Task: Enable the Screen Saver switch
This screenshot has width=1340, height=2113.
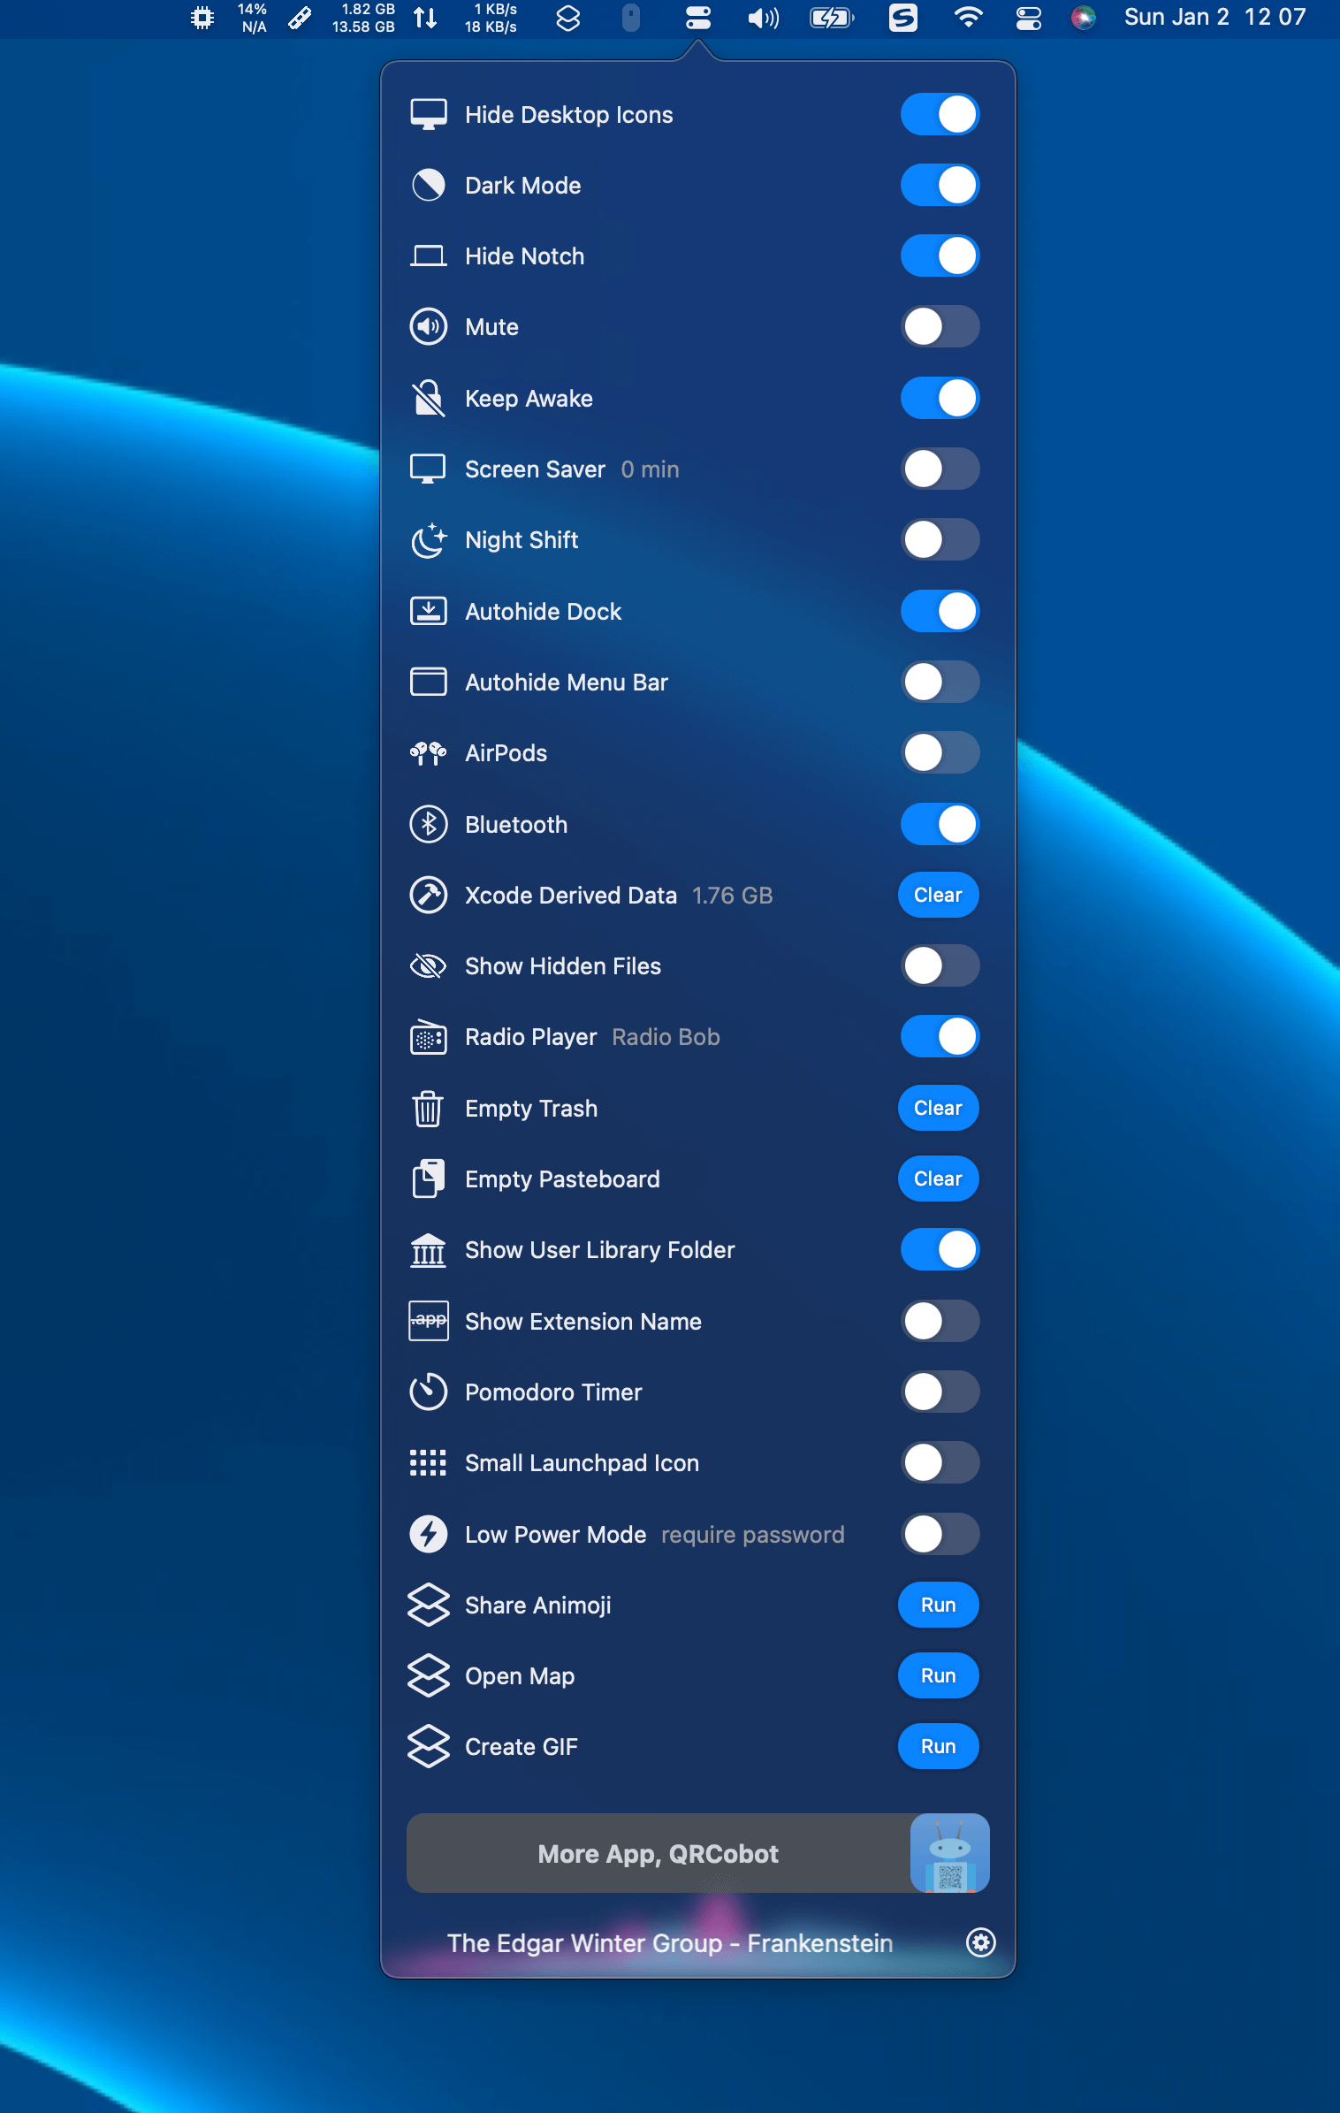Action: coord(940,469)
